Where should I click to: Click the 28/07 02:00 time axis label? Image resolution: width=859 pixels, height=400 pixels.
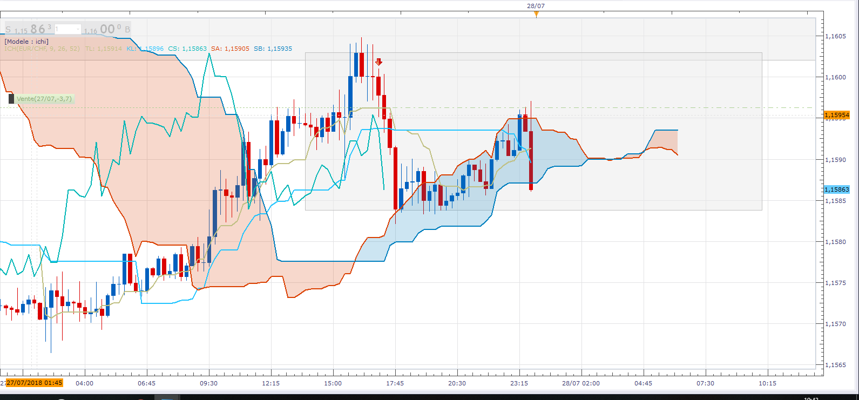pos(581,383)
